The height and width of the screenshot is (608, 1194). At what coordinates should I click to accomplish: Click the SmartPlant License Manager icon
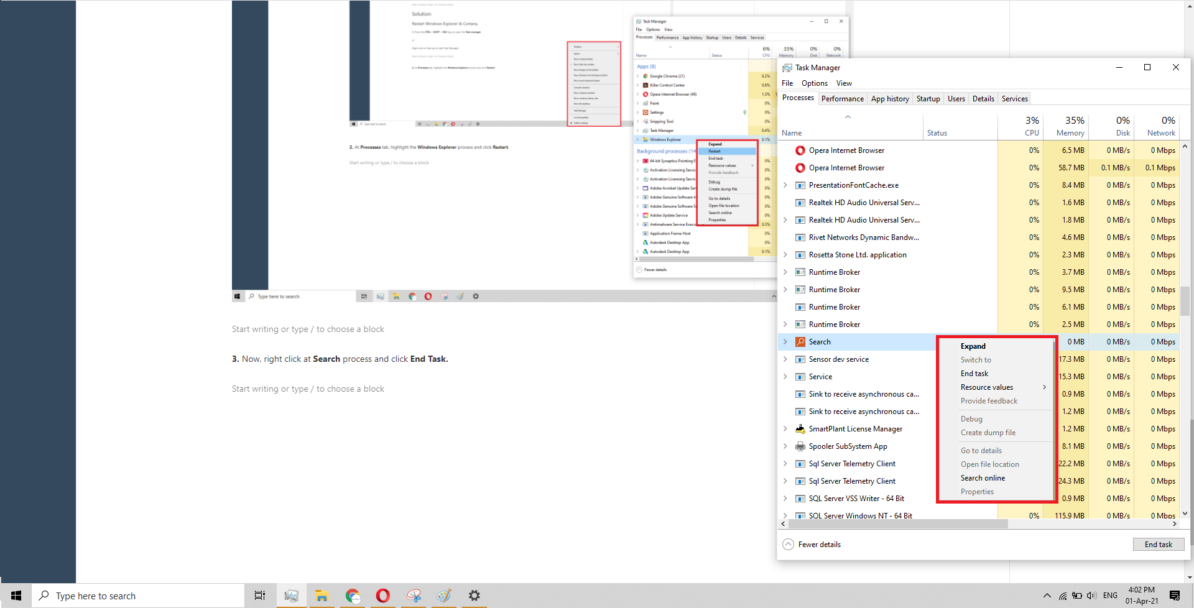(800, 428)
